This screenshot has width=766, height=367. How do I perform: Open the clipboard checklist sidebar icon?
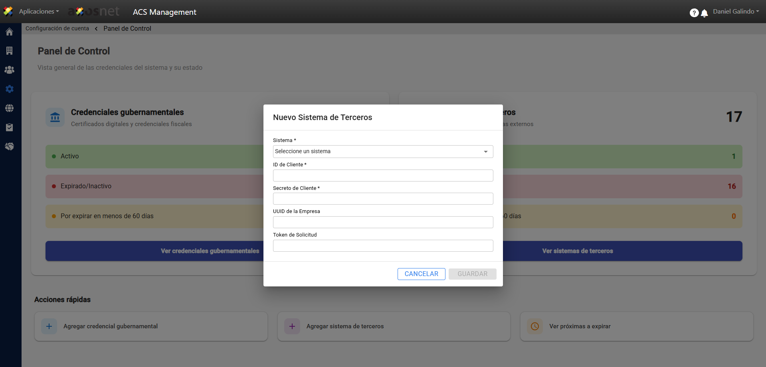[10, 127]
